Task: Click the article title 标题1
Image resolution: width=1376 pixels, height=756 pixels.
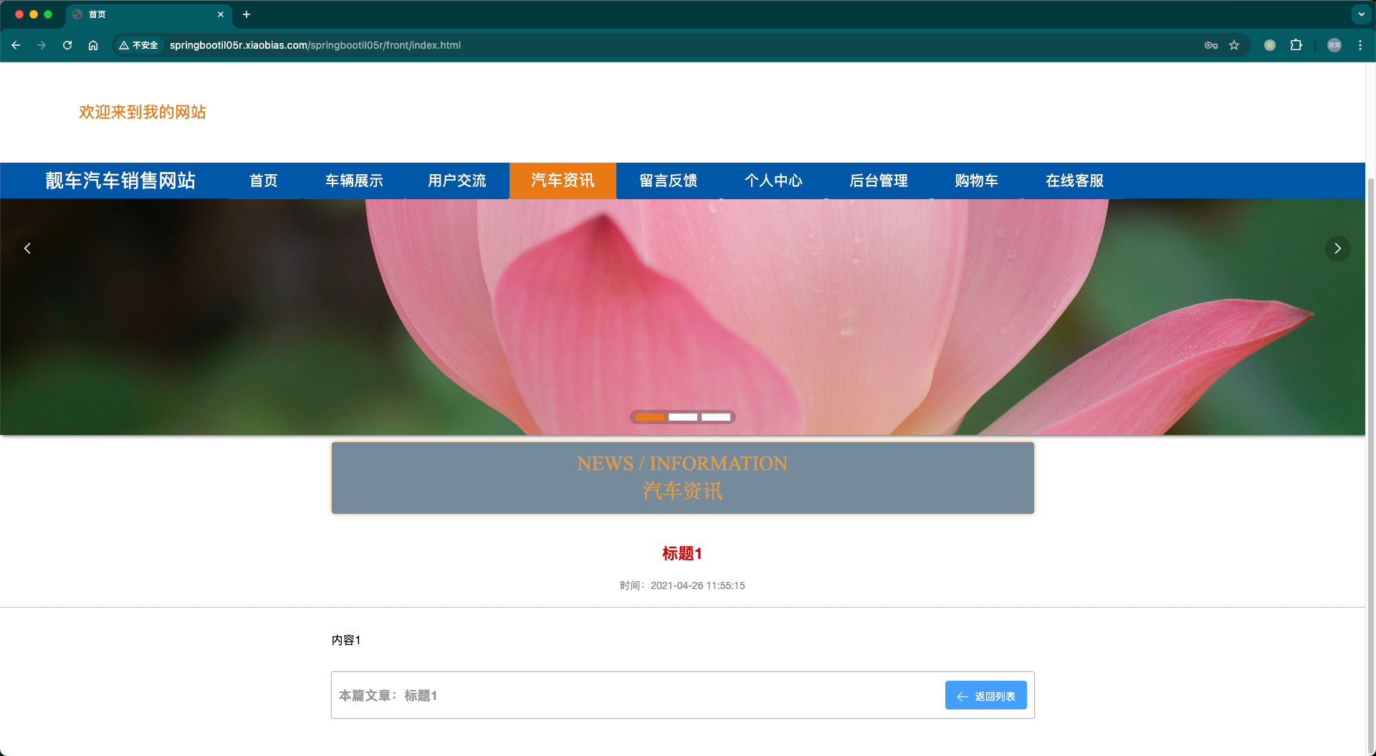Action: point(682,553)
